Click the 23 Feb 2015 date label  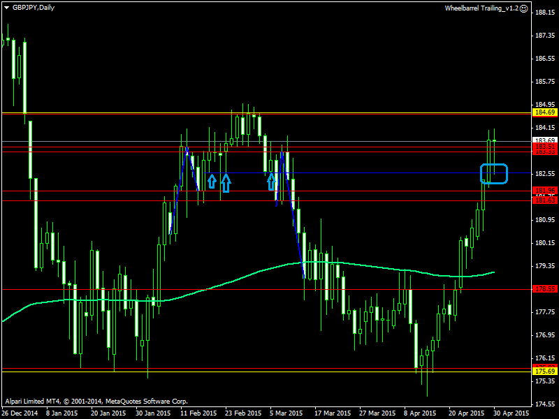click(x=243, y=413)
